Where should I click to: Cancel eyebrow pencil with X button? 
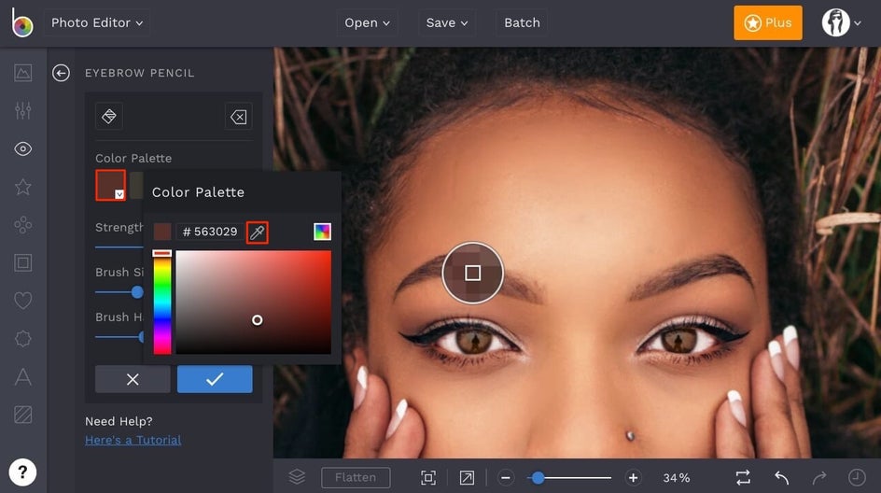(133, 379)
